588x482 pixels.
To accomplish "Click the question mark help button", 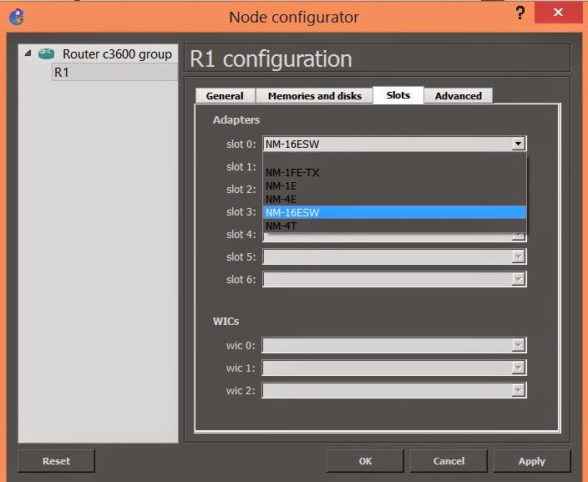I will pos(520,13).
